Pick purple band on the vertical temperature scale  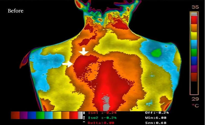[x=194, y=69]
